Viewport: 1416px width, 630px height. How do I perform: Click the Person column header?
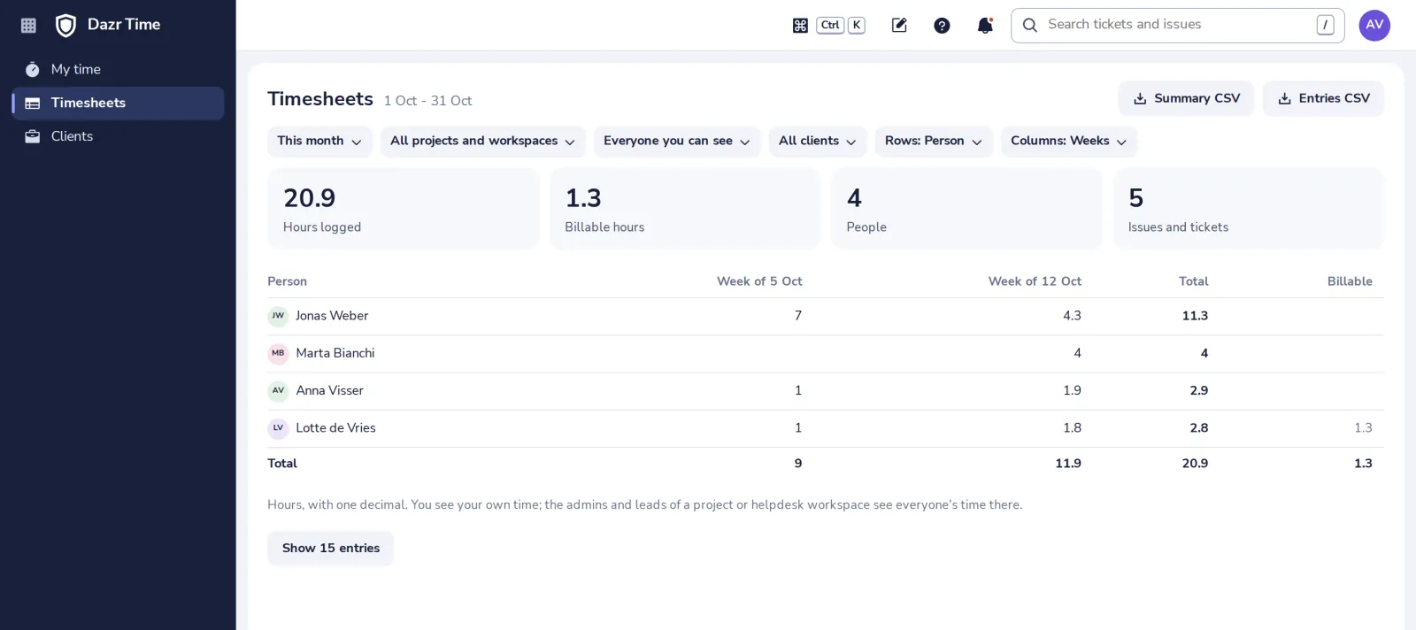coord(288,281)
